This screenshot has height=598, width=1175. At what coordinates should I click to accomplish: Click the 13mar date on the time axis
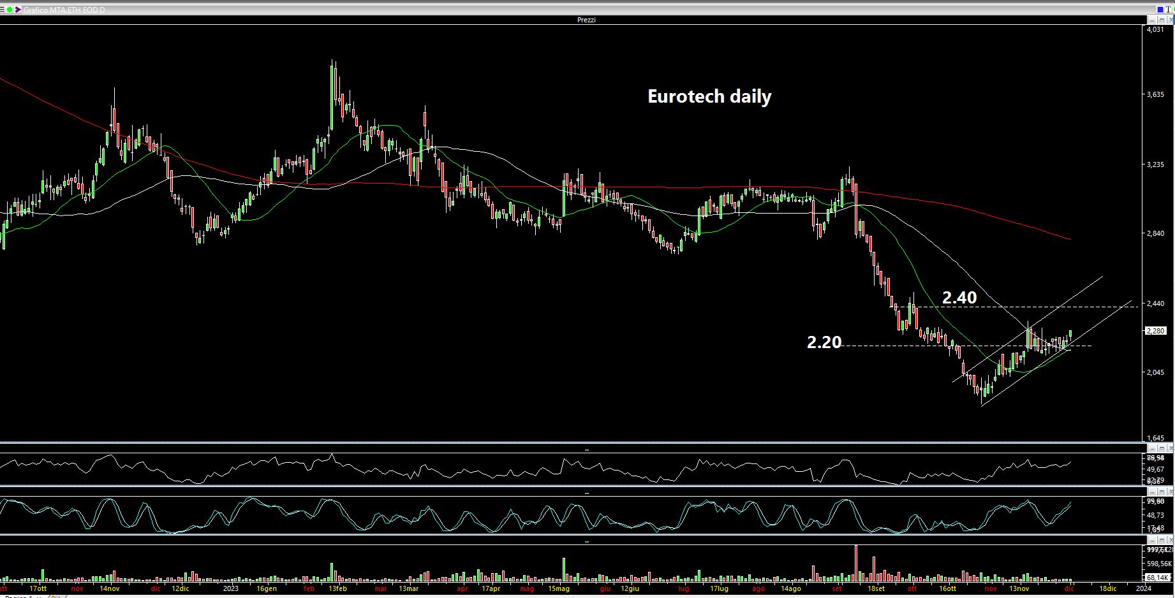coord(409,588)
